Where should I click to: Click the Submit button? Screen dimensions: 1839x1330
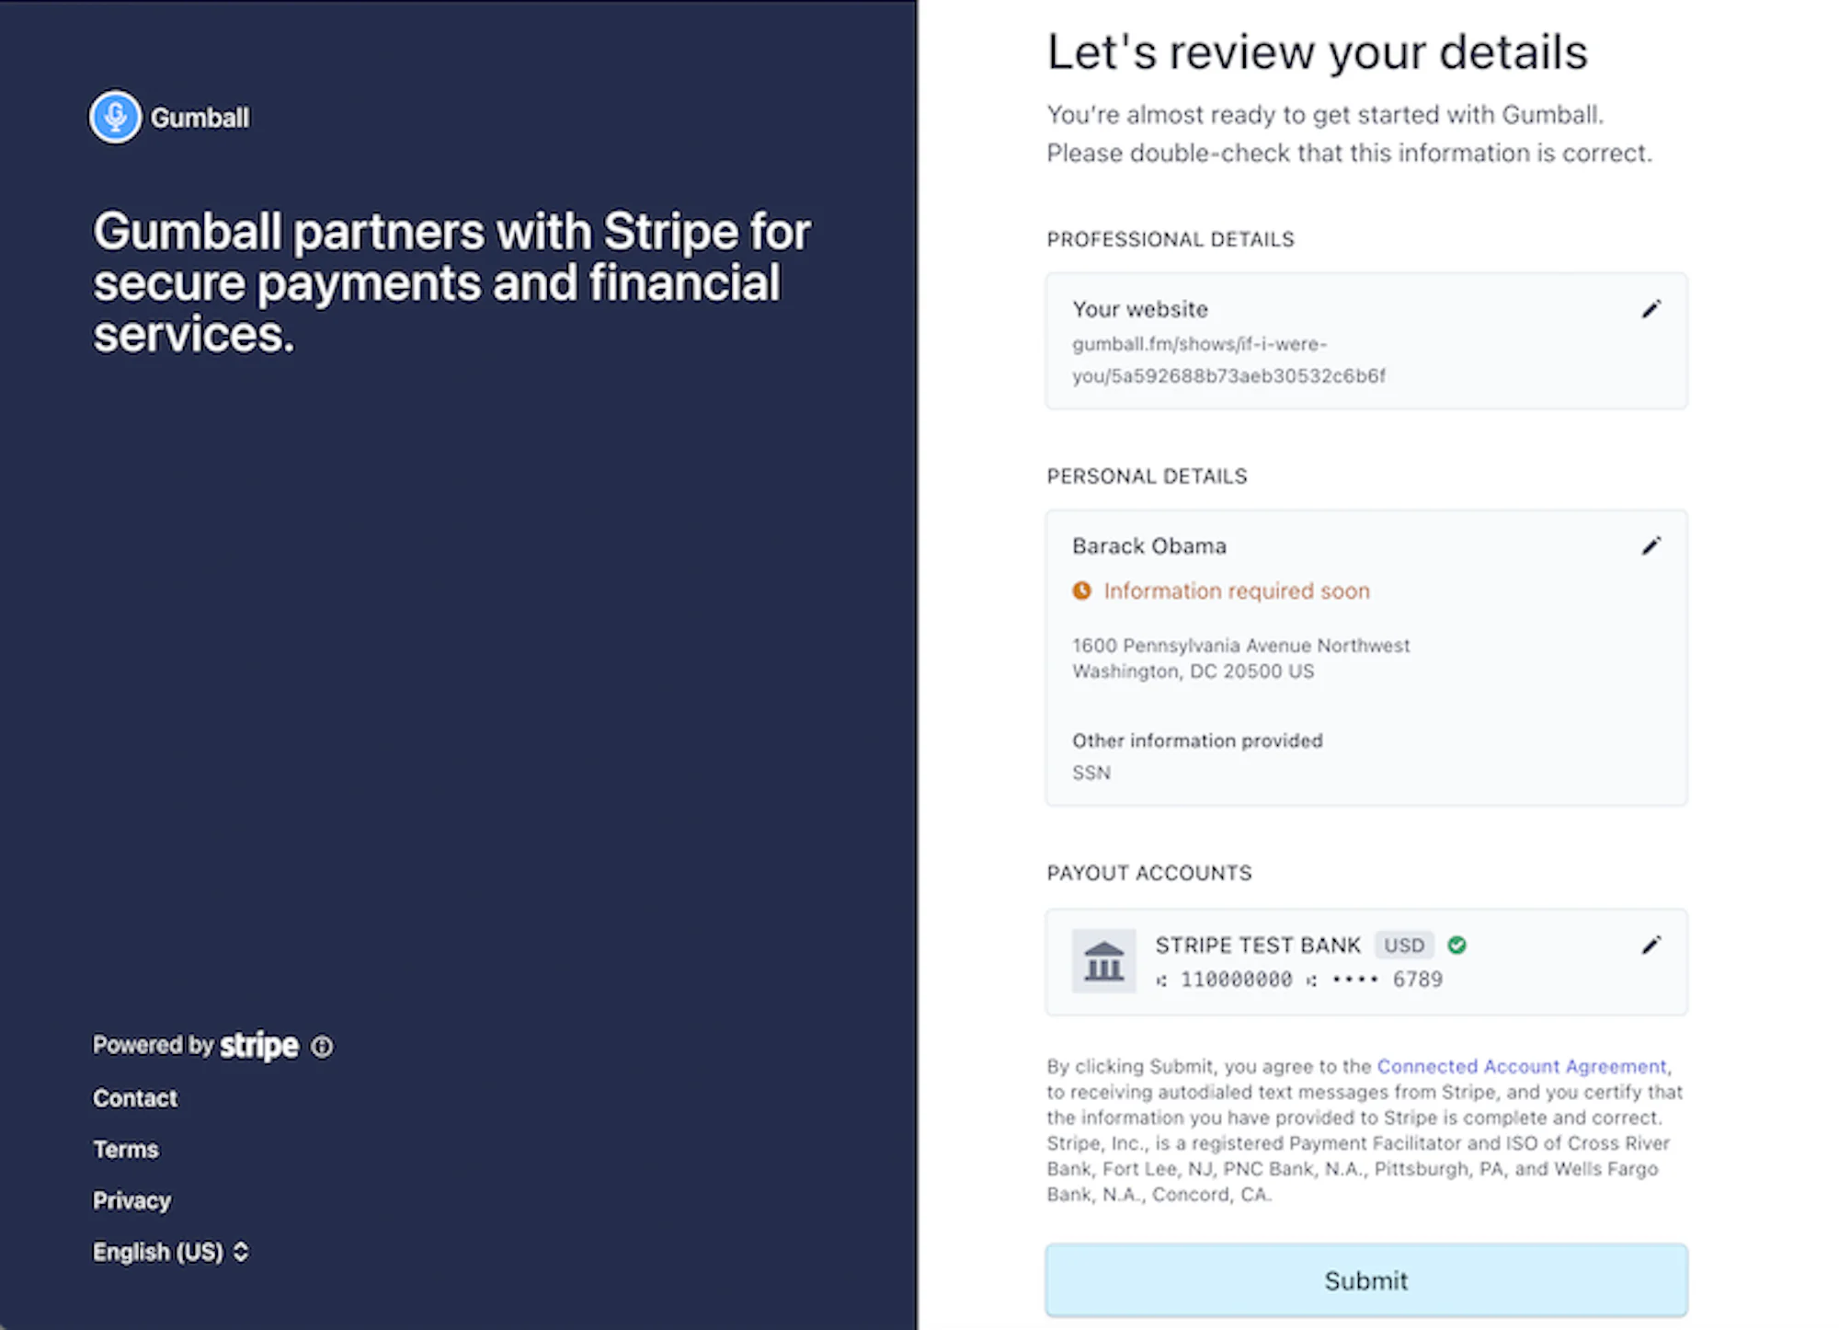click(x=1366, y=1280)
